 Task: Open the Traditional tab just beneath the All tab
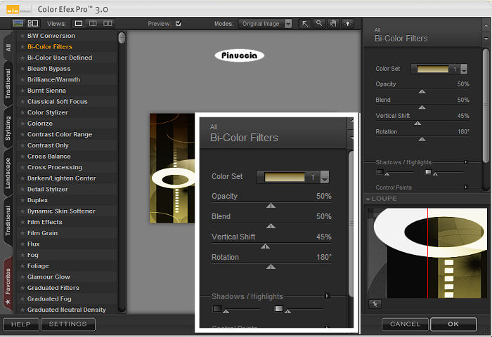8,83
